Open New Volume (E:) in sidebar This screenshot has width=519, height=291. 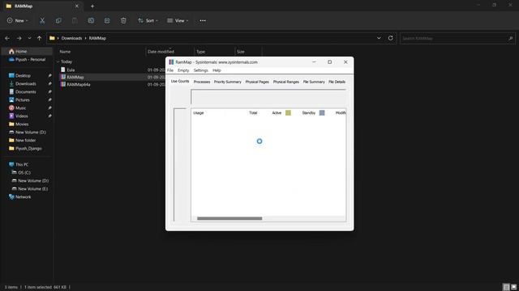pyautogui.click(x=30, y=188)
